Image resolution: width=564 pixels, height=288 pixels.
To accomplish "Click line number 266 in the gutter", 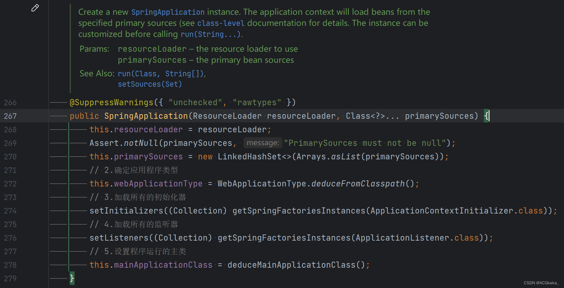I will 10,102.
